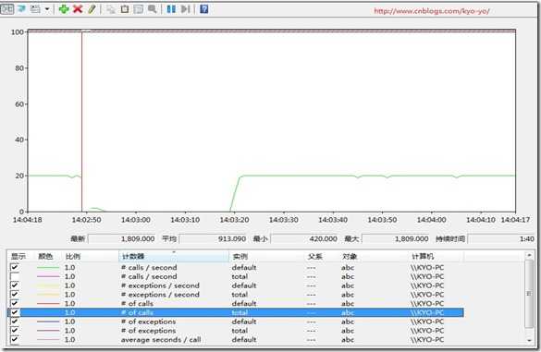Click the 平均 value field 913.090
The height and width of the screenshot is (352, 541).
coord(213,238)
